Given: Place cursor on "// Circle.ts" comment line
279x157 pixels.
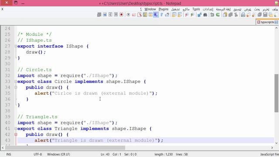Looking at the screenshot, I should (x=34, y=70).
